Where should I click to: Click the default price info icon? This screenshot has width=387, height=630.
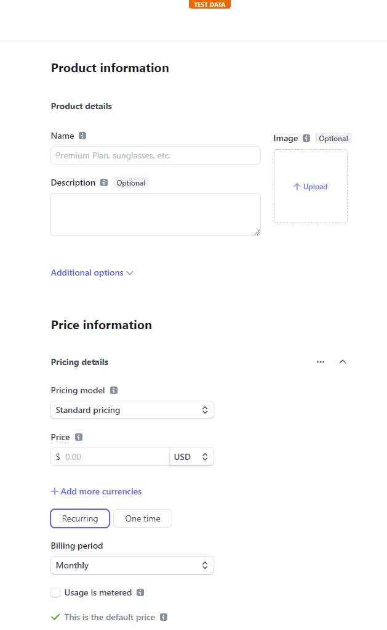[x=164, y=617]
